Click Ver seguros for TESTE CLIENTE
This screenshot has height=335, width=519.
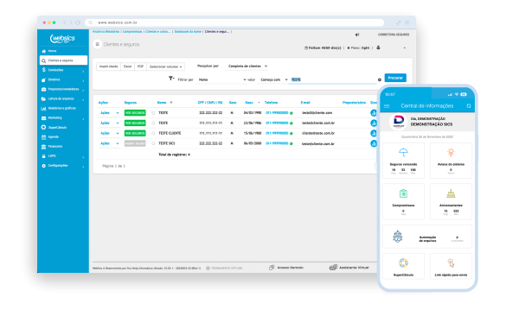(135, 134)
